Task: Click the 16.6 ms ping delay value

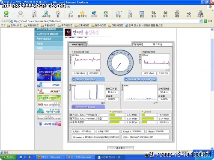Action: pos(112,92)
